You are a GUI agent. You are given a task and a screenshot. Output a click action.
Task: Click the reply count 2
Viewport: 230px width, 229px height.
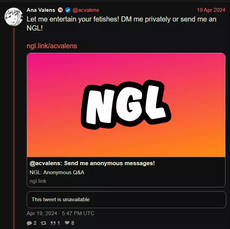click(x=35, y=223)
